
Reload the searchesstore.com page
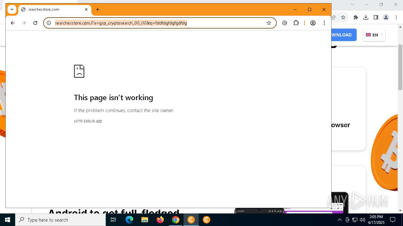[x=35, y=23]
